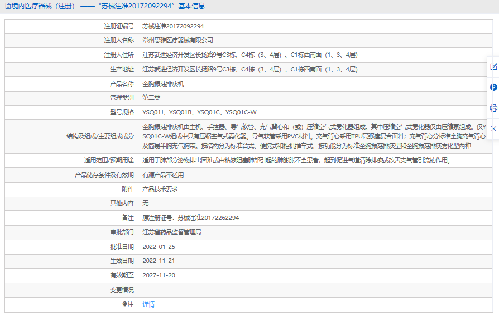The image size is (499, 316).
Task: Select 有源产品不适用 storage condition value
Action: (163, 175)
